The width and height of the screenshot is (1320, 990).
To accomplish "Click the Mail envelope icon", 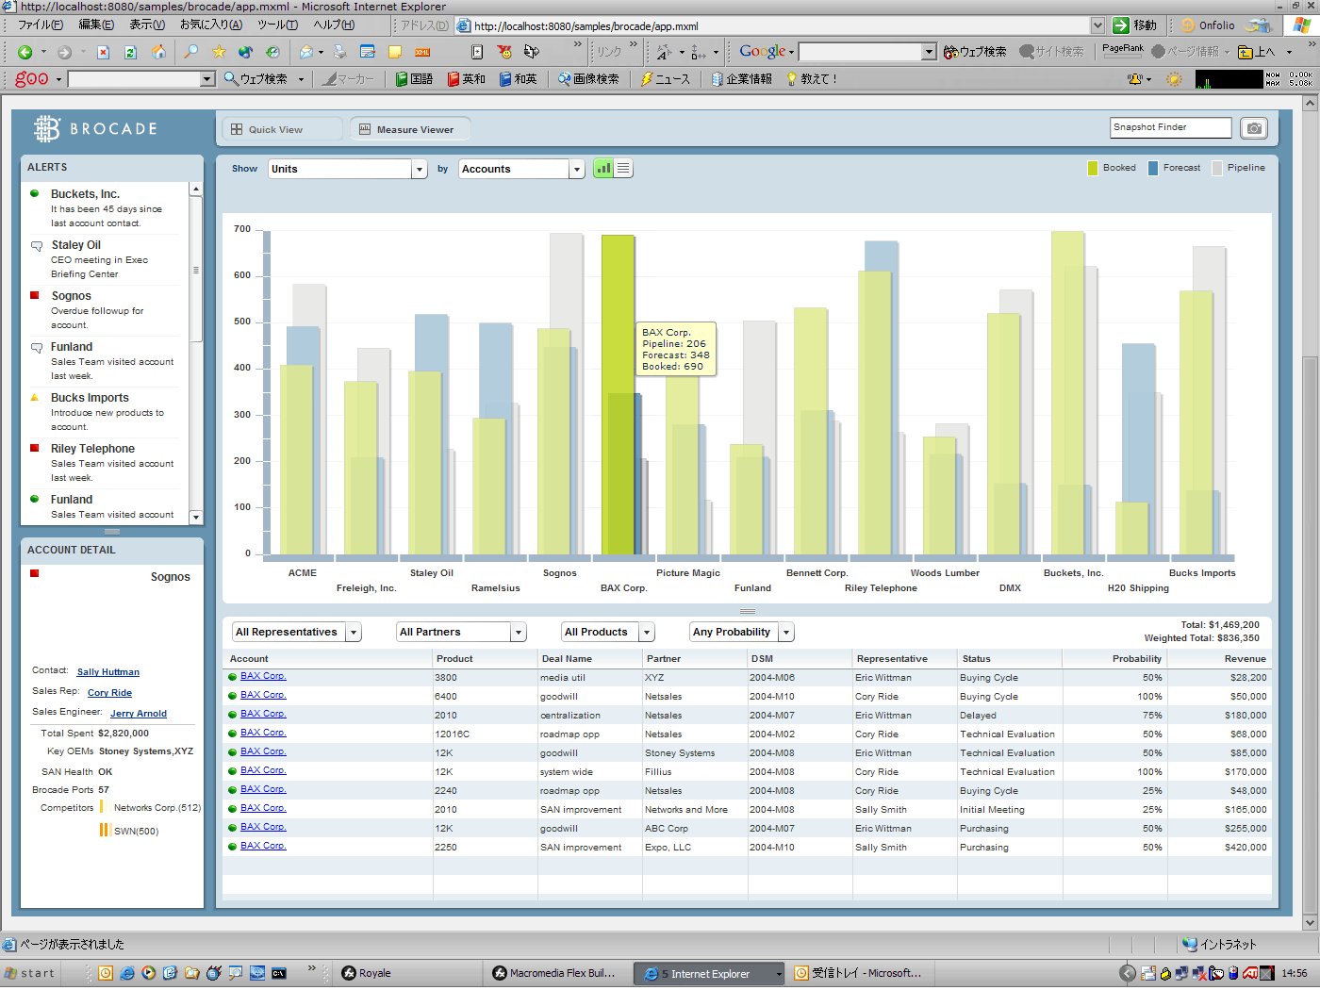I will (x=307, y=52).
